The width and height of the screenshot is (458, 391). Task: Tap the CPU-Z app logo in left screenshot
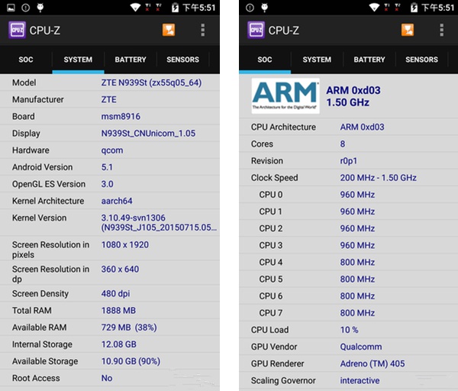click(x=17, y=30)
